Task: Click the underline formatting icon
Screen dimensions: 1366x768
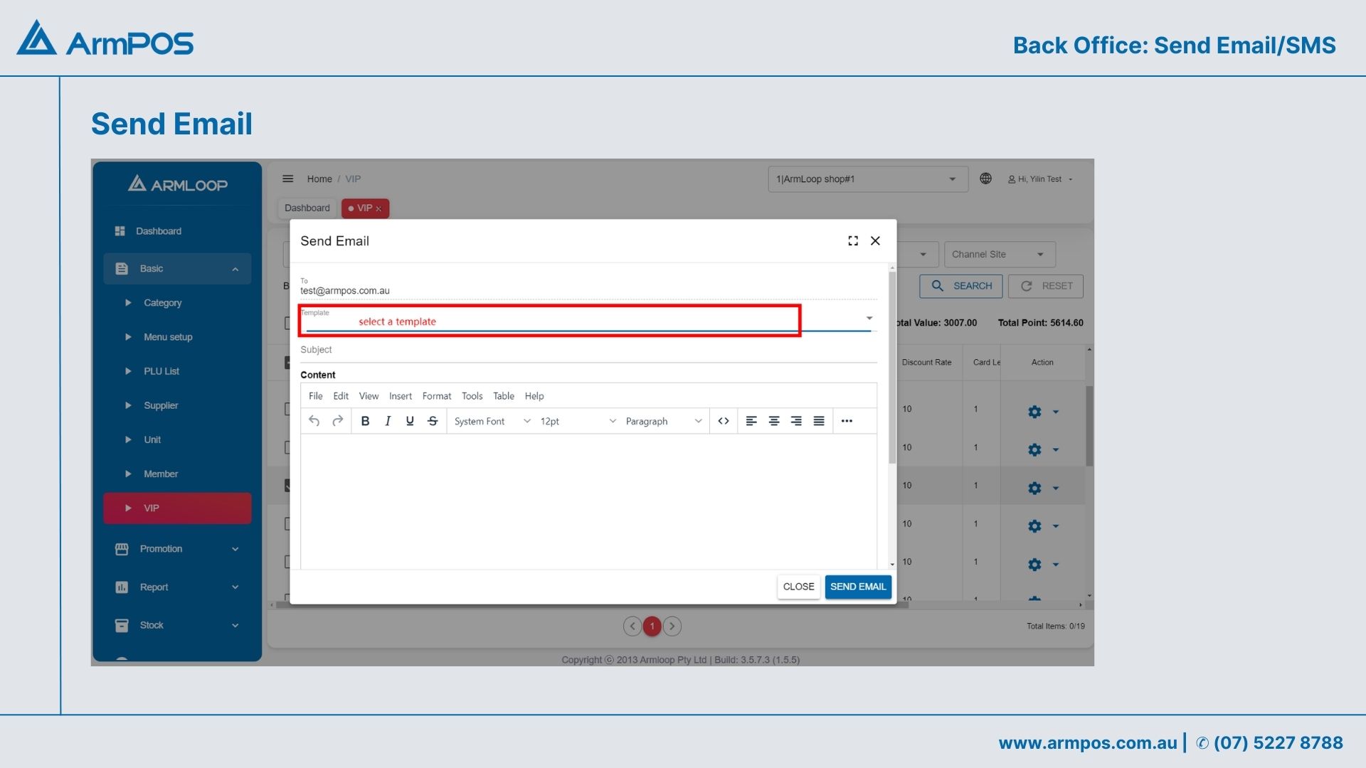Action: coord(410,421)
